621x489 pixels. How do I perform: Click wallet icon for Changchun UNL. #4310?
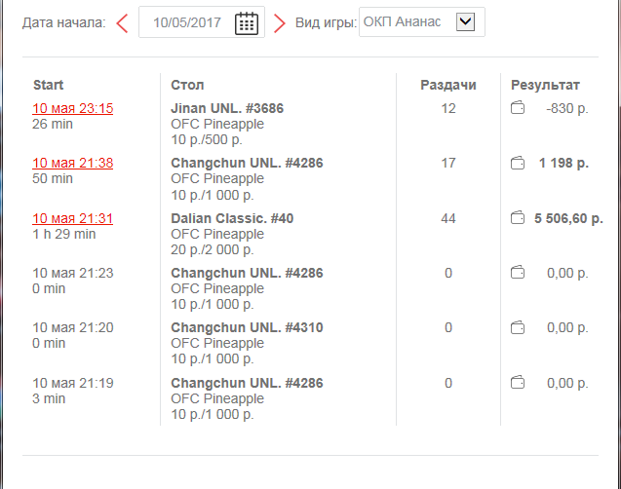pos(519,328)
